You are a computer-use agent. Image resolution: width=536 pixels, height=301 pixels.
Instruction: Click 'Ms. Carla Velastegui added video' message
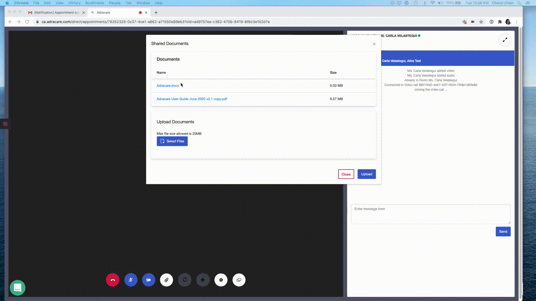(430, 71)
